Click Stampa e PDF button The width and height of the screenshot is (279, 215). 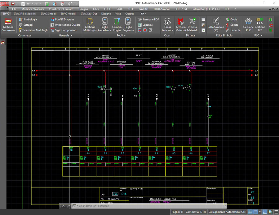click(x=148, y=19)
